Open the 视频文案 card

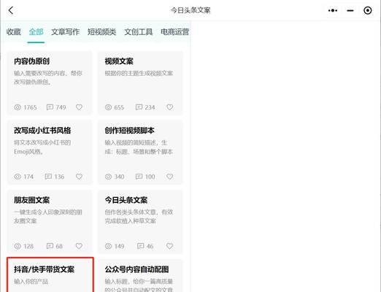click(140, 82)
